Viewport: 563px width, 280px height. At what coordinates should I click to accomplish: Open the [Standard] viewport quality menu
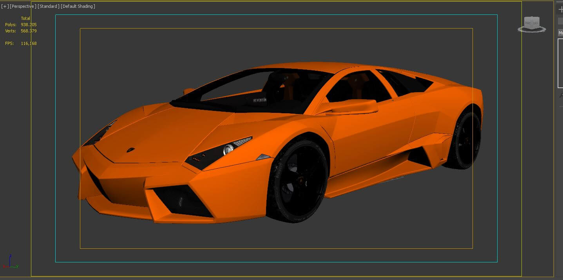(x=49, y=6)
